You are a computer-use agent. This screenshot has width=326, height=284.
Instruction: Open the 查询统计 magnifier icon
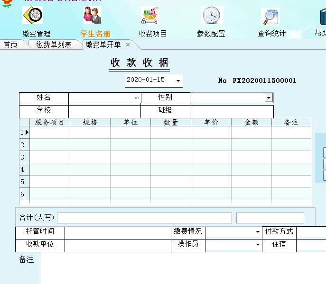point(270,16)
